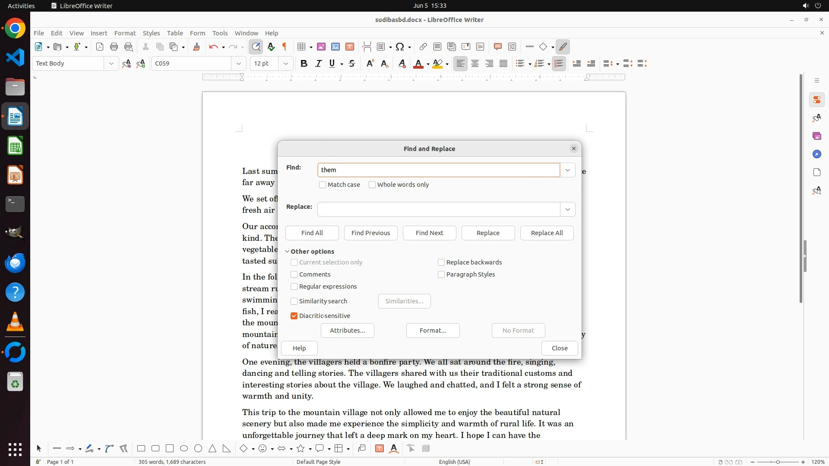829x466 pixels.
Task: Click the Replace All button
Action: pyautogui.click(x=547, y=233)
